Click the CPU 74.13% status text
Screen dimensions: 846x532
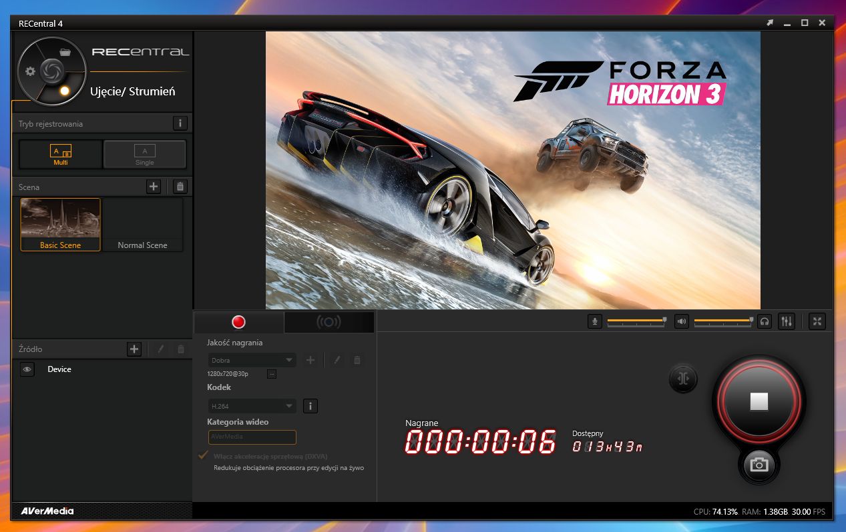716,511
